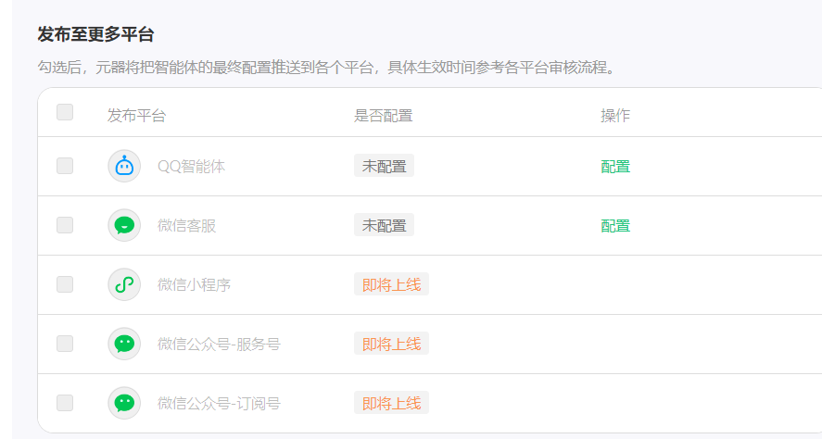
Task: Click the 微信小程序 mini program icon
Action: (124, 285)
